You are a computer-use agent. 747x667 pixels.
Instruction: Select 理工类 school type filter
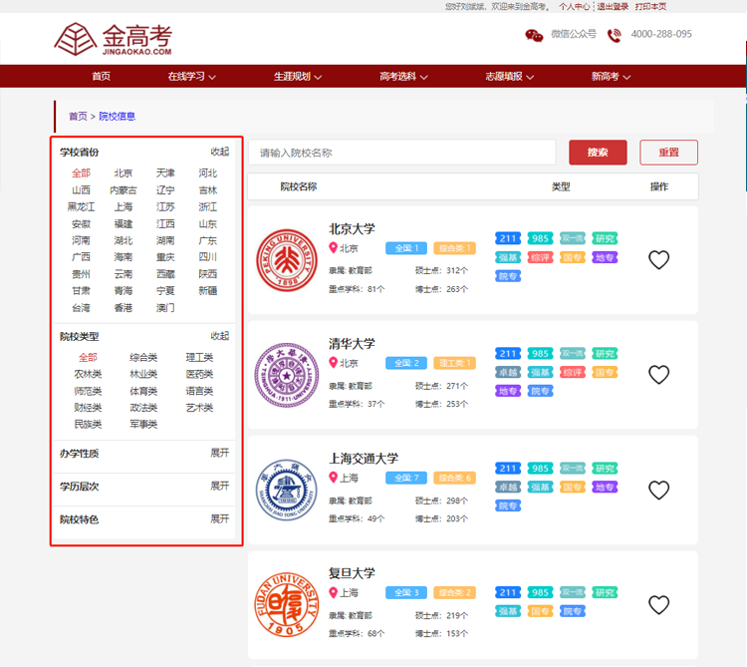[x=199, y=358]
